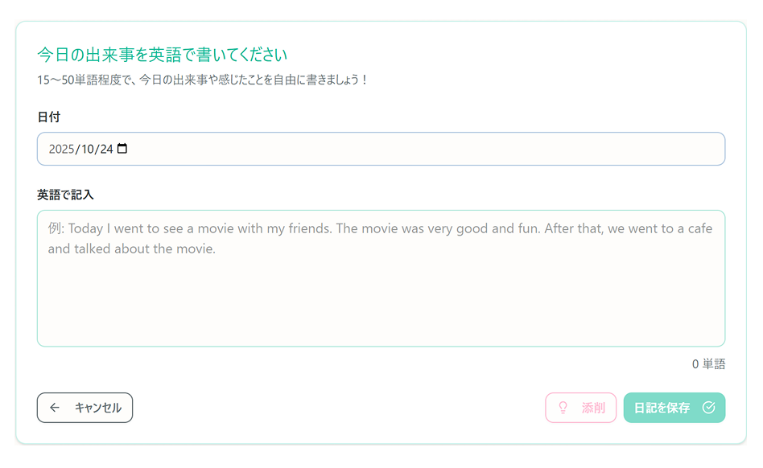This screenshot has width=763, height=468.
Task: Click the 日付 field label
Action: (x=48, y=117)
